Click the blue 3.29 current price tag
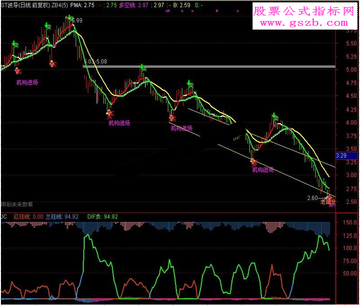360x306 pixels. 347,156
